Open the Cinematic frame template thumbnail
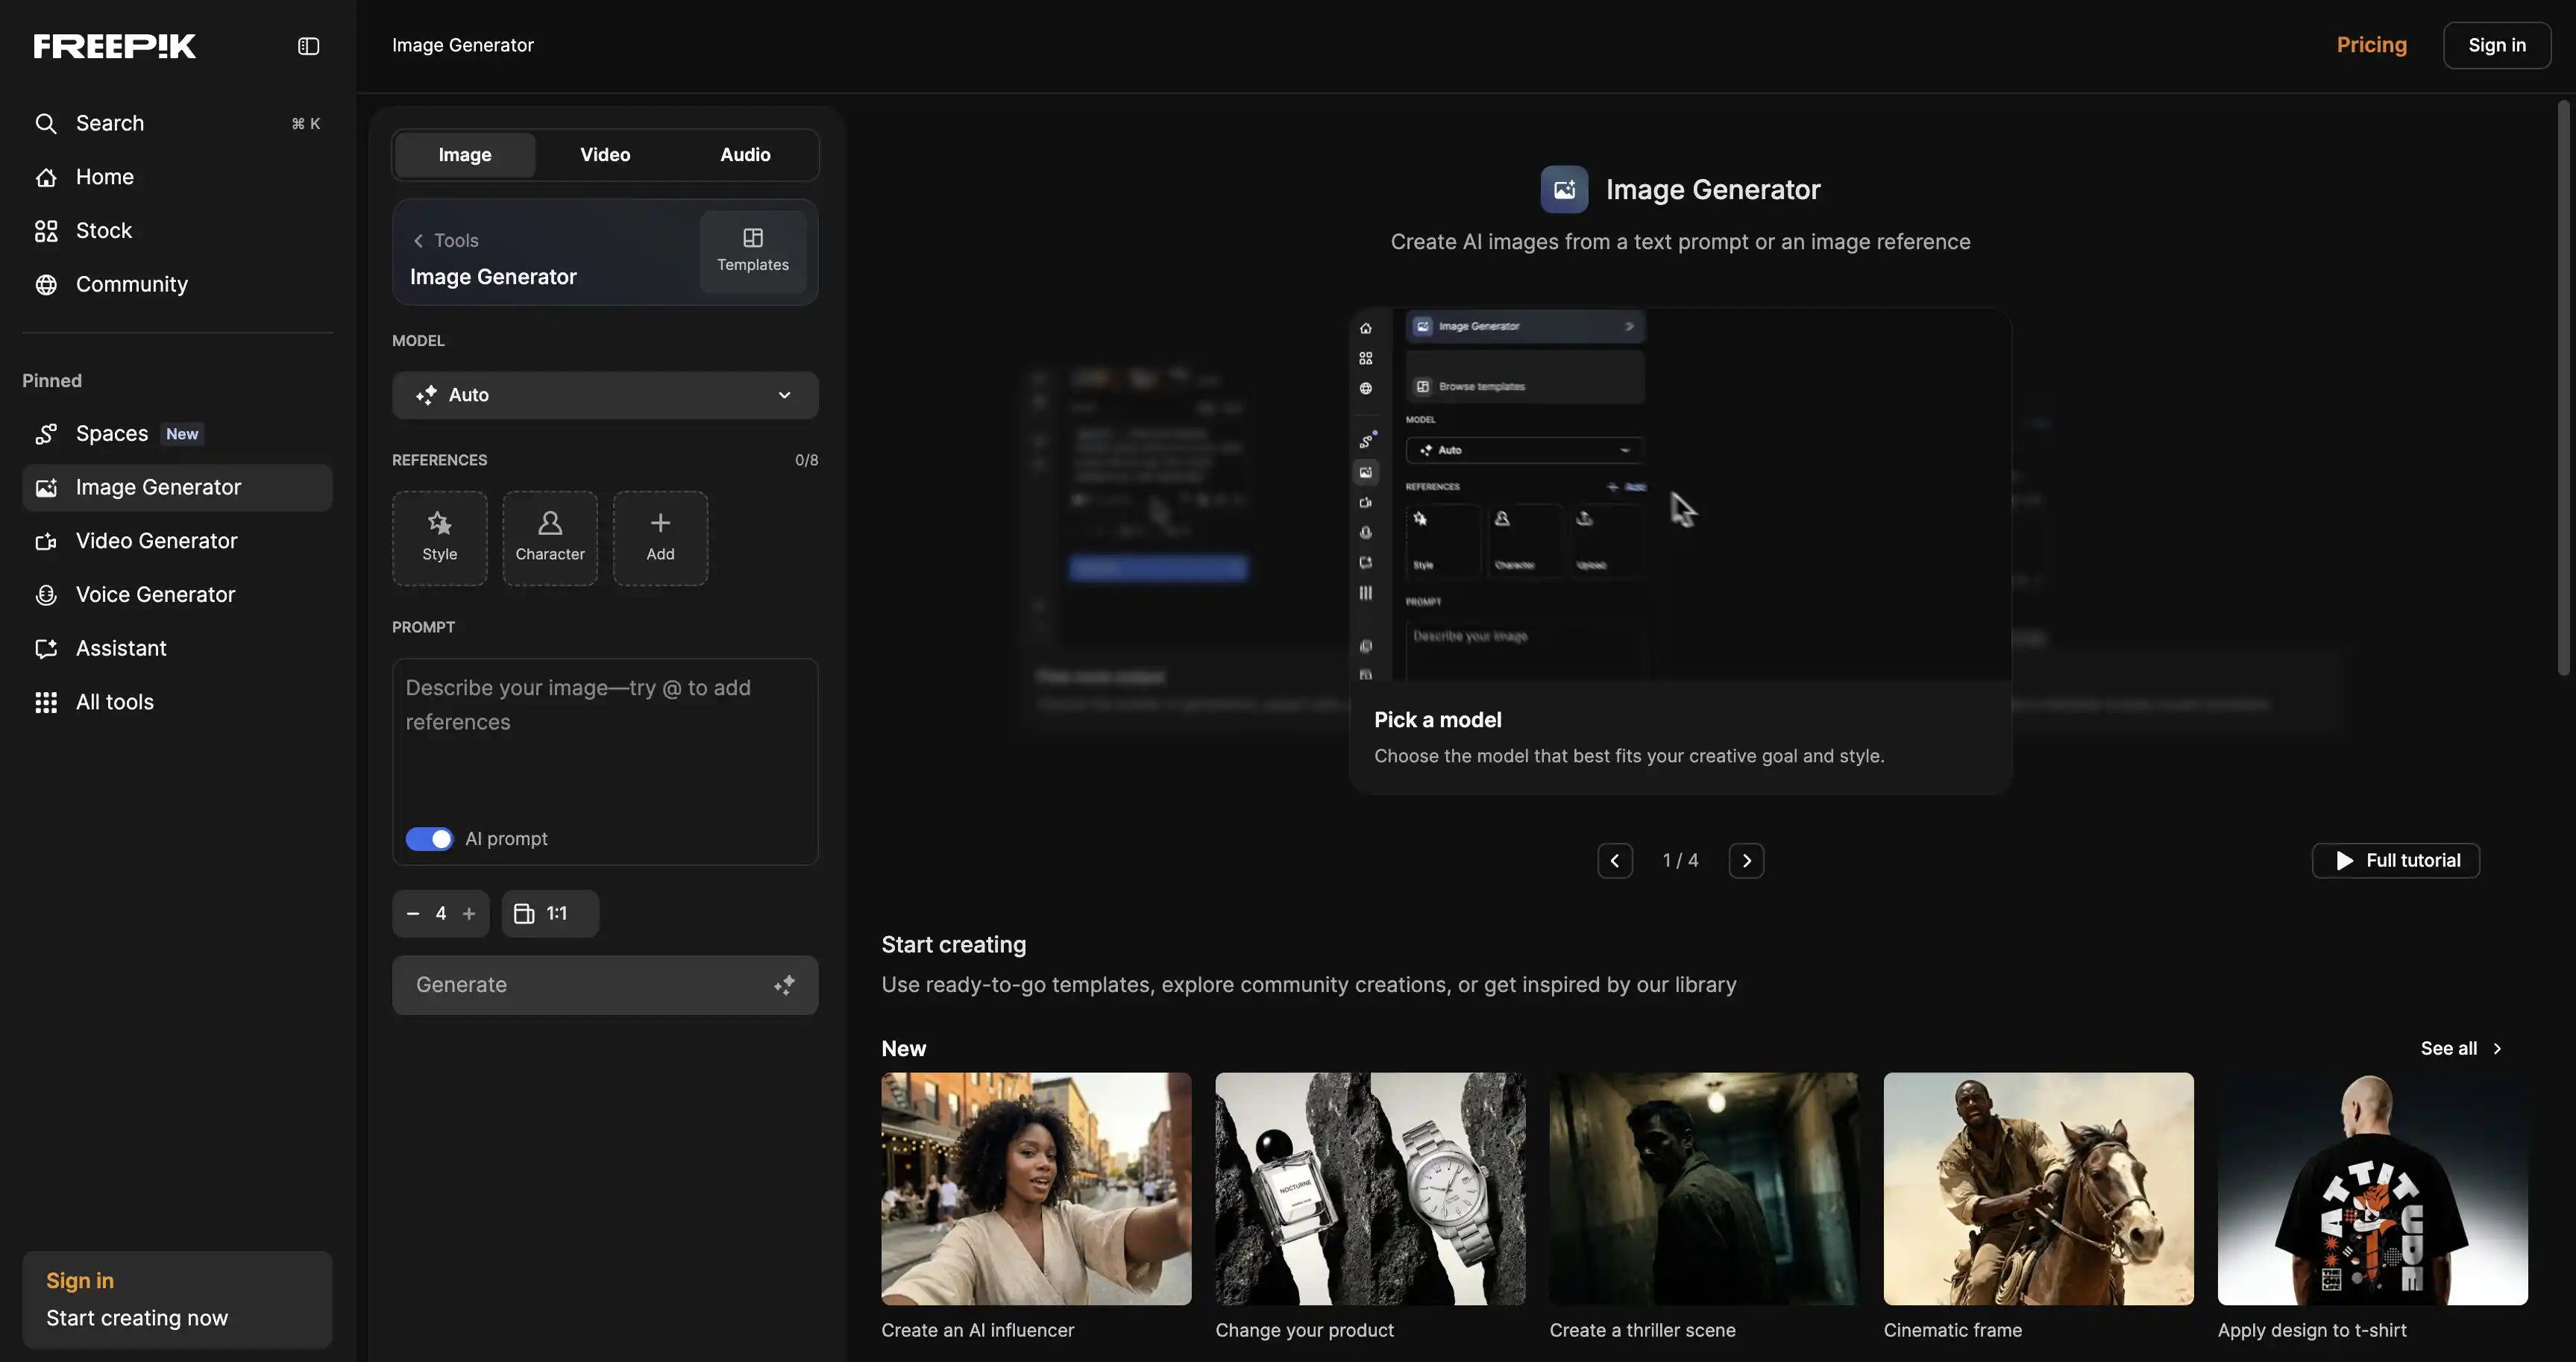The height and width of the screenshot is (1362, 2576). [x=2038, y=1188]
